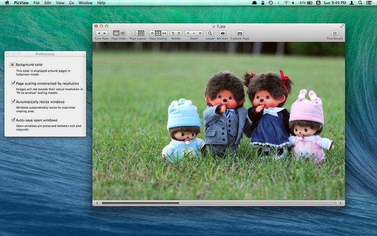Click the hat icon in menu bar
The width and height of the screenshot is (377, 236).
coord(254,3)
